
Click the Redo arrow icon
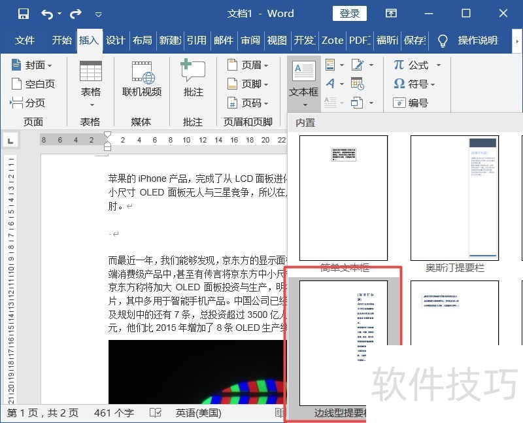click(76, 14)
